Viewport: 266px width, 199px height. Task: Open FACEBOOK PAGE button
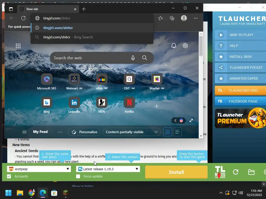point(241,101)
